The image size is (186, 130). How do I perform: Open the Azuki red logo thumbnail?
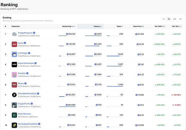pyautogui.click(x=14, y=44)
